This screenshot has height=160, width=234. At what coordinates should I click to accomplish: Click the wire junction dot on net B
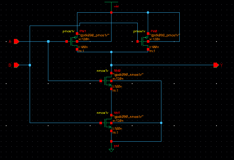[x=30, y=65]
